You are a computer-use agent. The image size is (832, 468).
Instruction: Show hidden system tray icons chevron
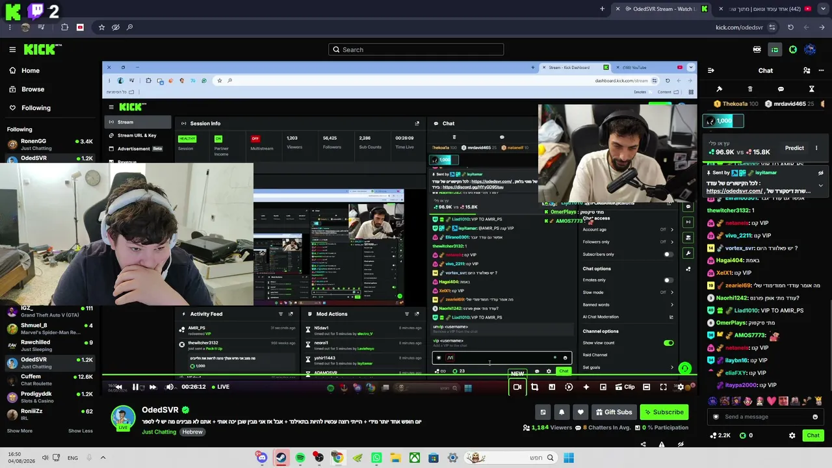[x=103, y=458]
